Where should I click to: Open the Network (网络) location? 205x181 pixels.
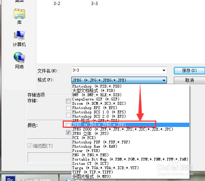click(19, 60)
